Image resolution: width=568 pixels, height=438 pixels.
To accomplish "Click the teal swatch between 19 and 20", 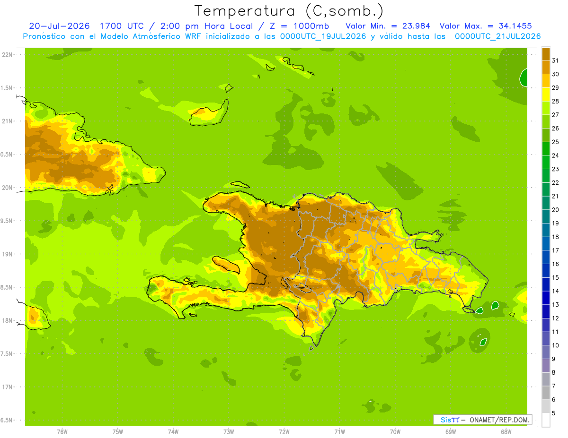I will coord(546,216).
